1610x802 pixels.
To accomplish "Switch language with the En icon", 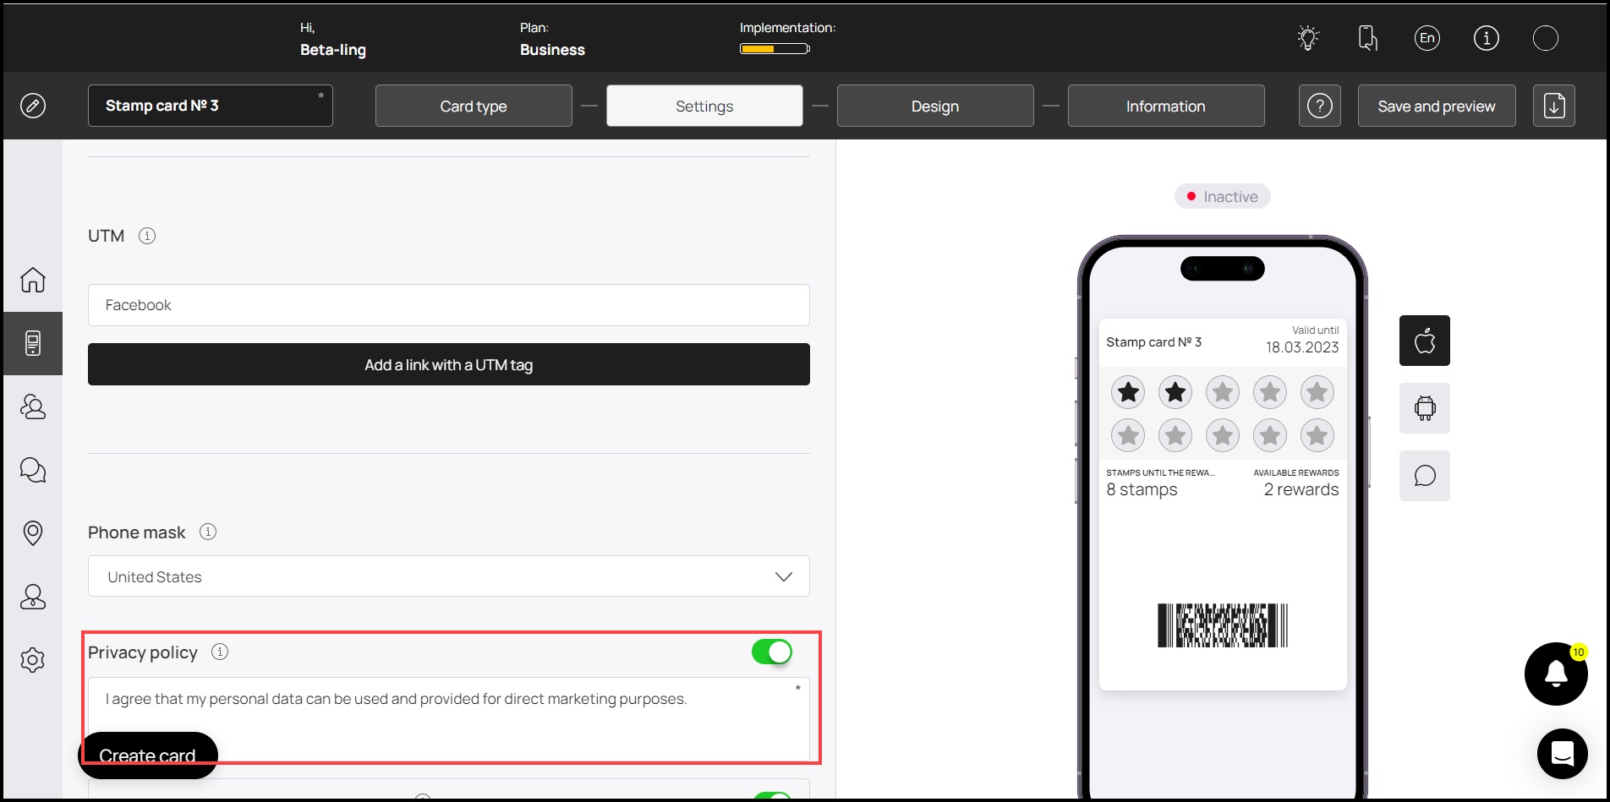I will click(x=1427, y=38).
